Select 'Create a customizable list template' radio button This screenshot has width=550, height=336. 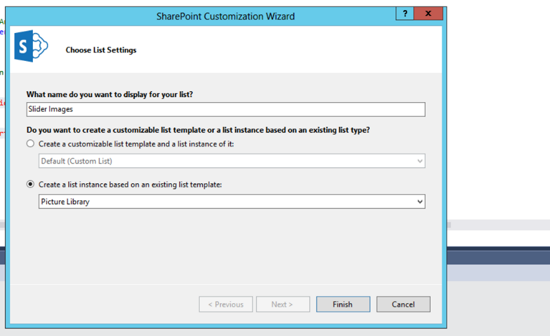coord(30,144)
